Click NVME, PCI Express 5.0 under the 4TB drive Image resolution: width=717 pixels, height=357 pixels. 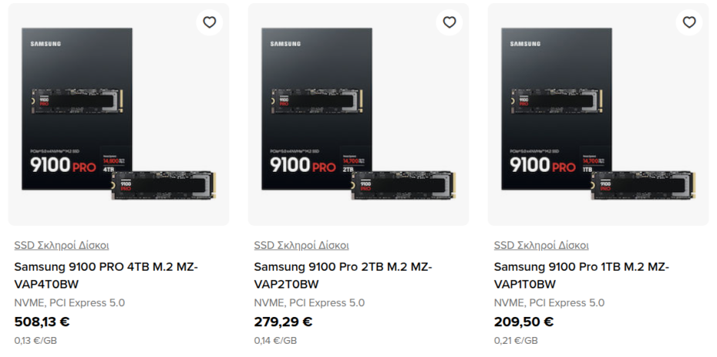69,303
